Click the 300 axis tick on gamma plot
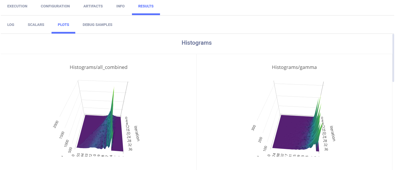The width and height of the screenshot is (395, 170). (x=254, y=128)
